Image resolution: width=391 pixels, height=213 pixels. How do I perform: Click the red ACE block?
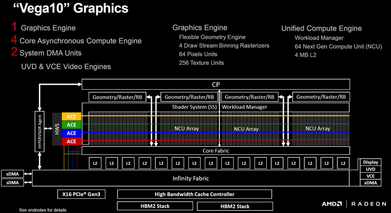pos(71,141)
